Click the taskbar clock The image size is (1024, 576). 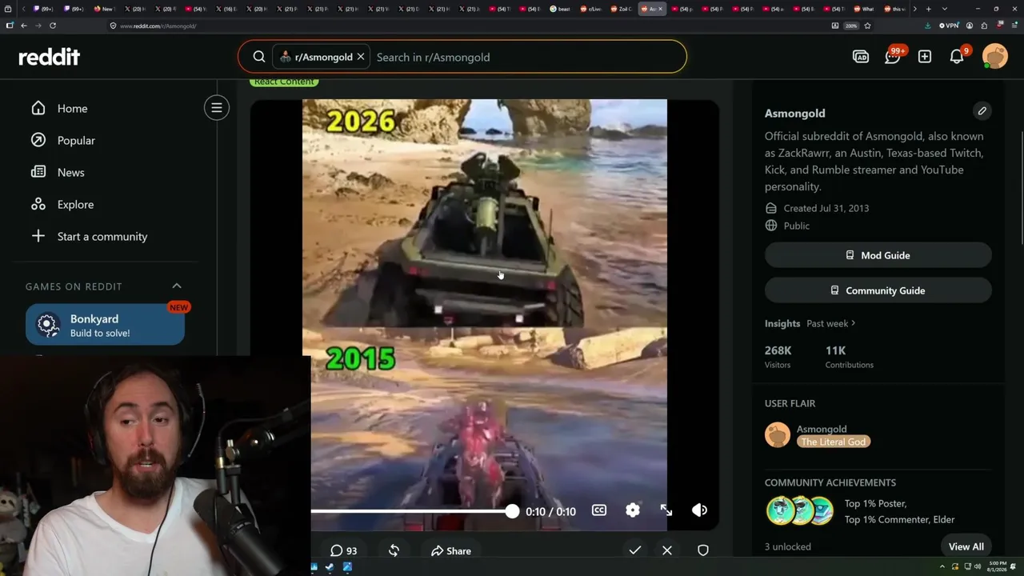click(x=998, y=566)
